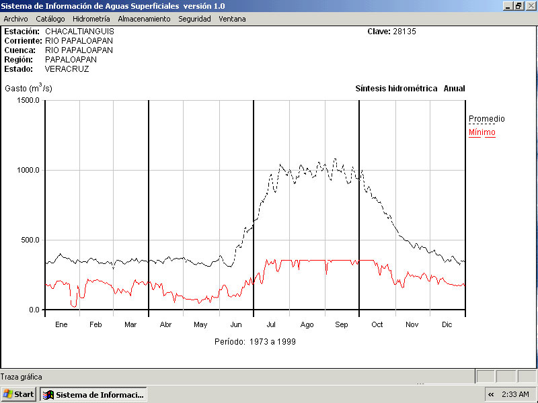Open the Catálogo menu

(50, 19)
